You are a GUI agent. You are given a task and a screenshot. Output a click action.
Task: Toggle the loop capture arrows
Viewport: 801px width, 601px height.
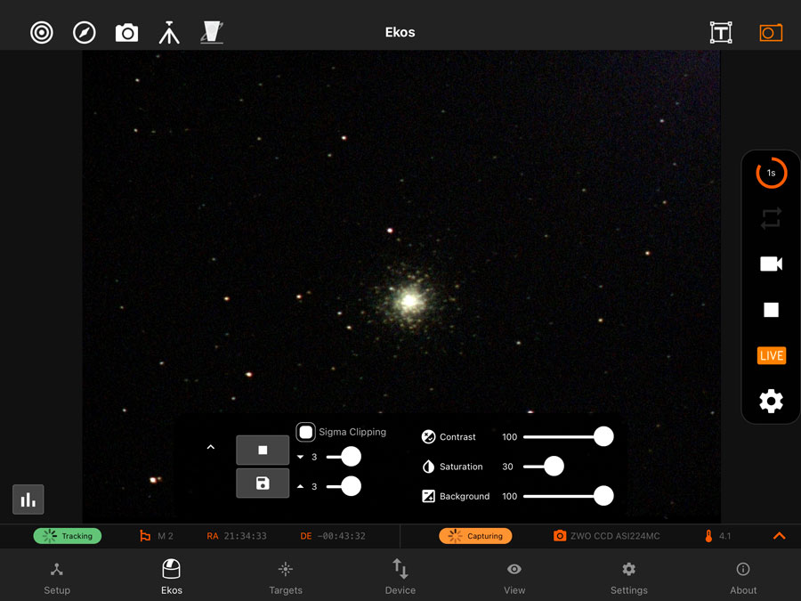click(x=771, y=218)
